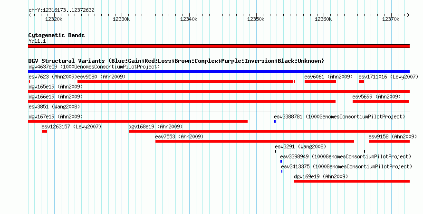Click the red esv9158 variant bar

pyautogui.click(x=389, y=141)
